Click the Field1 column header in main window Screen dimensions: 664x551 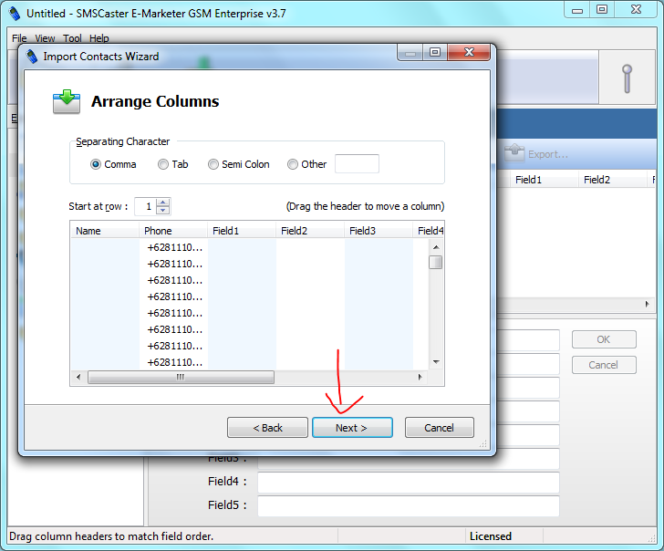(544, 180)
